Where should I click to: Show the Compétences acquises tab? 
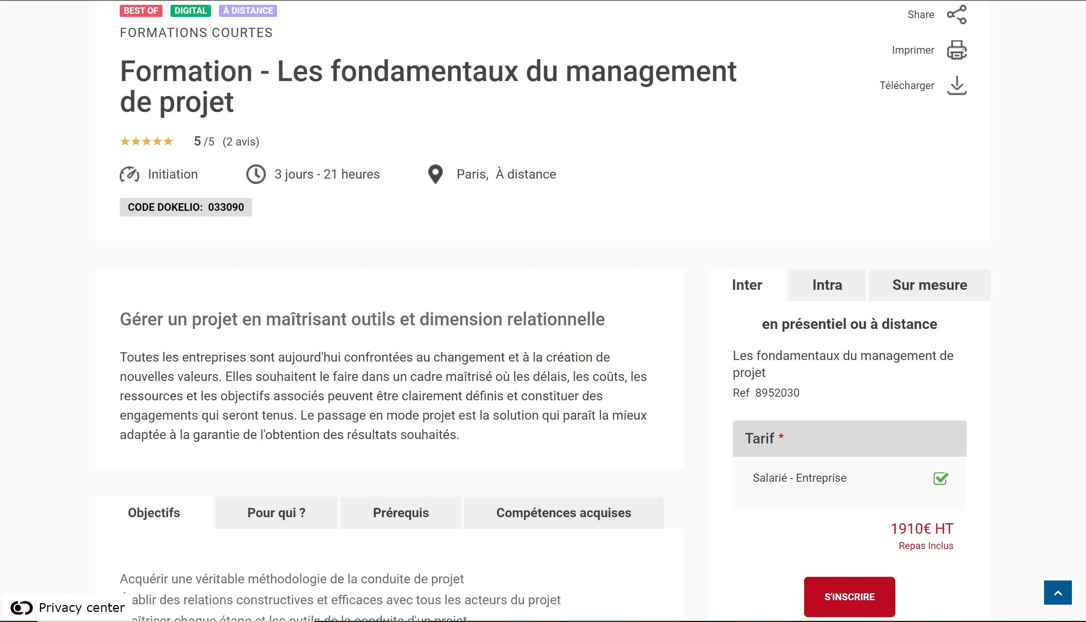(563, 513)
